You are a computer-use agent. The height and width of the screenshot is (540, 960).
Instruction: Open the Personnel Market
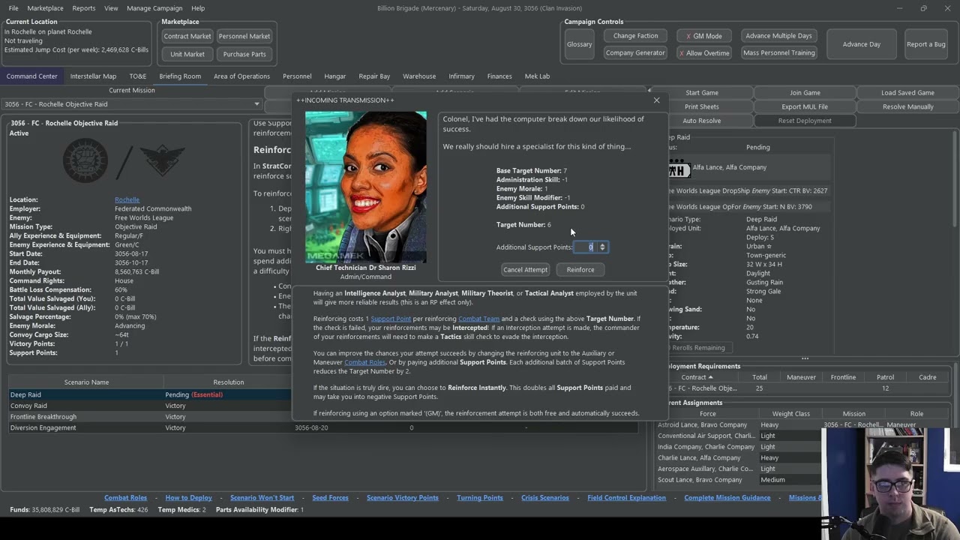[x=244, y=36]
